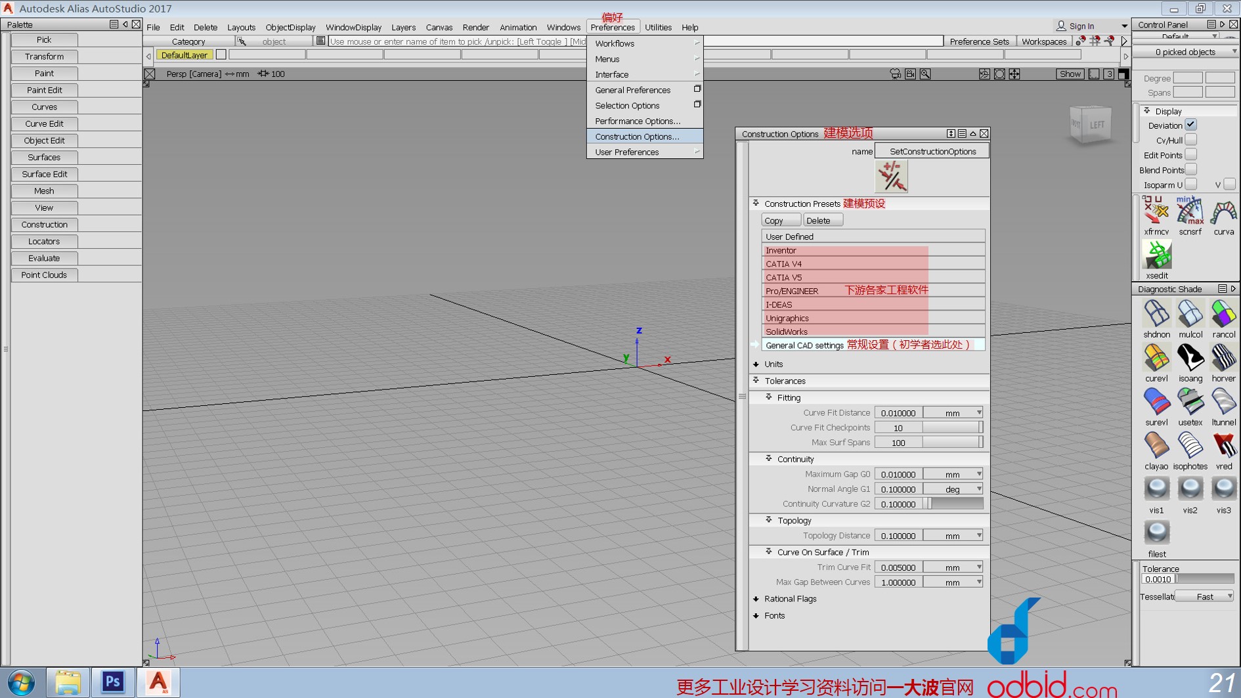
Task: Collapse the Fitting subsection
Action: pos(769,397)
